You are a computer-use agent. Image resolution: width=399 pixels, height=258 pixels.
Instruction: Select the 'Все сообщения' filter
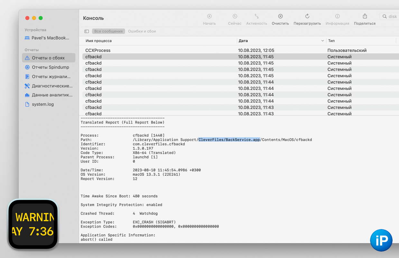click(x=108, y=32)
